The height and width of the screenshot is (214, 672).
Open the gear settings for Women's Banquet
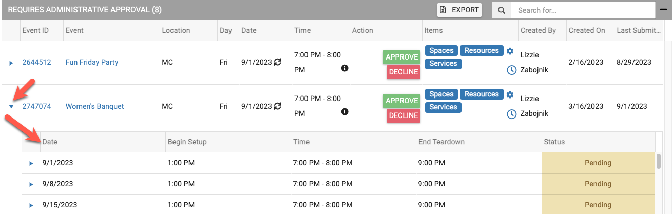pyautogui.click(x=510, y=94)
